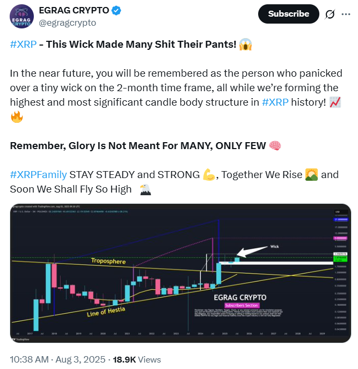Image resolution: width=358 pixels, height=369 pixels.
Task: Click the eagle emoji
Action: (145, 189)
